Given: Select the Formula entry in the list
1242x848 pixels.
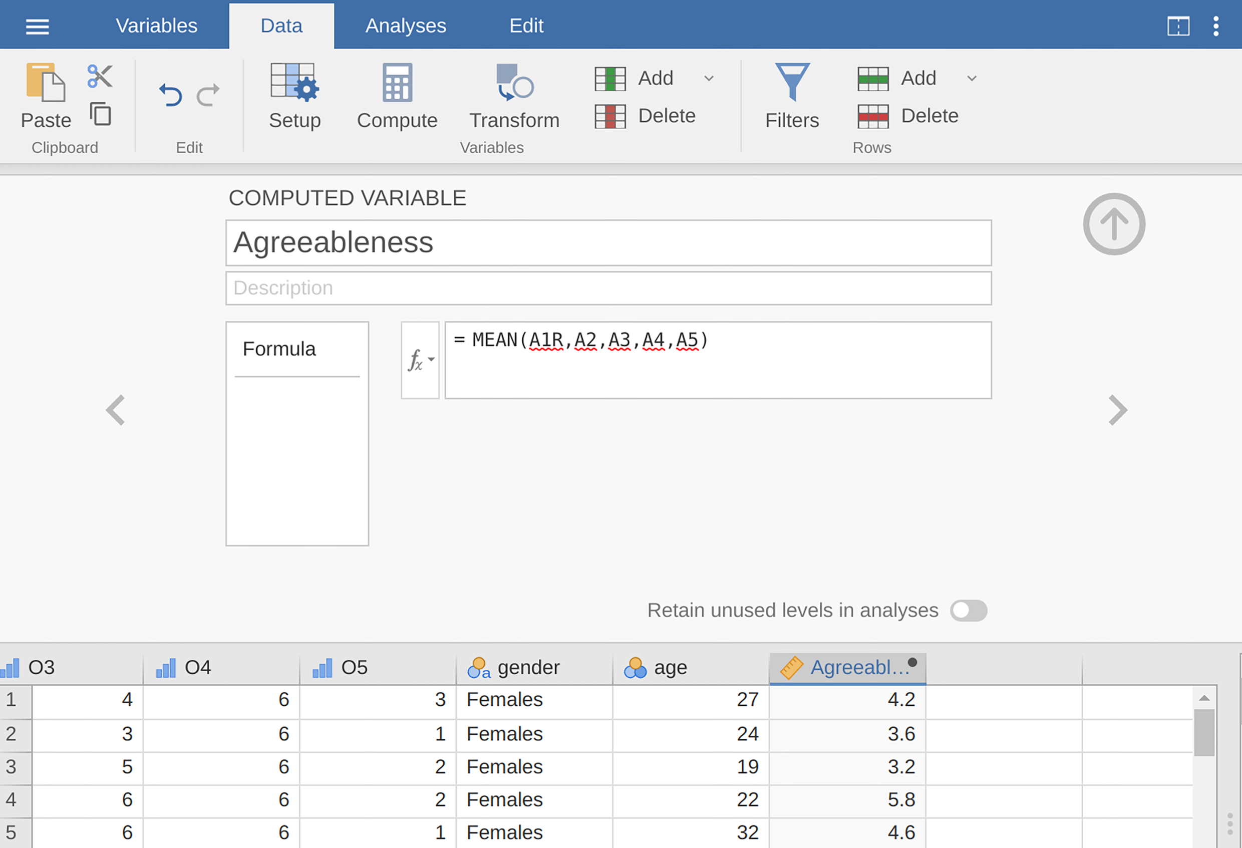Looking at the screenshot, I should click(296, 349).
